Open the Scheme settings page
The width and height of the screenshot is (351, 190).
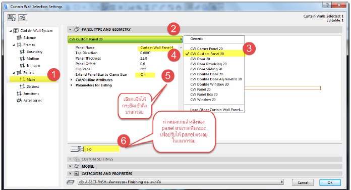(30, 38)
